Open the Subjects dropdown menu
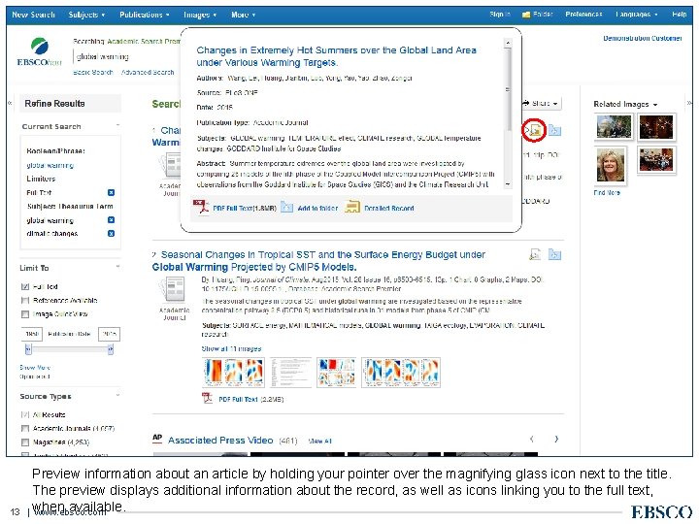The height and width of the screenshot is (524, 699). 86,15
